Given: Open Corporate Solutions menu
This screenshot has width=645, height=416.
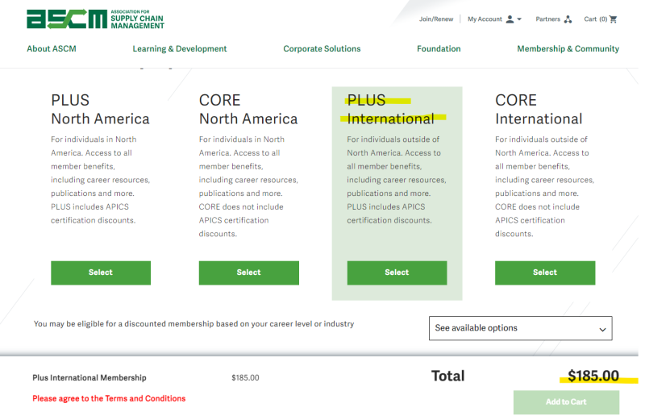Looking at the screenshot, I should coord(322,48).
